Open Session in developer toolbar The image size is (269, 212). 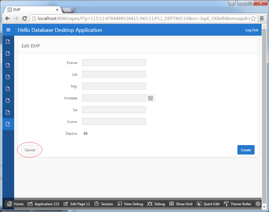[x=104, y=204]
